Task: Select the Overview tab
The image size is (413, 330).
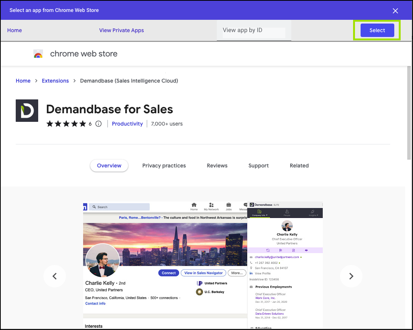Action: click(109, 166)
